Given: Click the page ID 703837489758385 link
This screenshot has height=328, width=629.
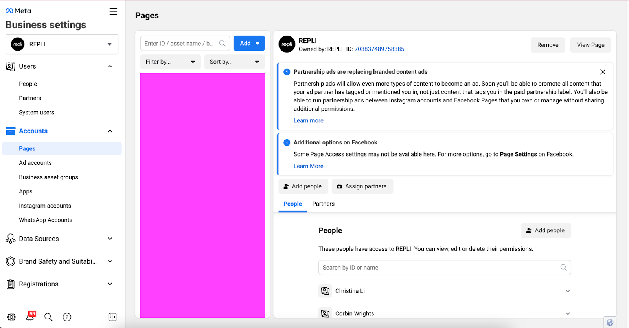Looking at the screenshot, I should (x=379, y=49).
